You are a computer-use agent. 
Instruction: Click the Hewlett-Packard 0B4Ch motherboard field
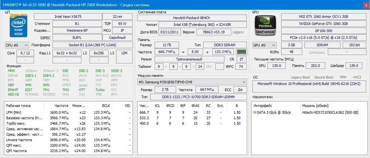click(192, 18)
